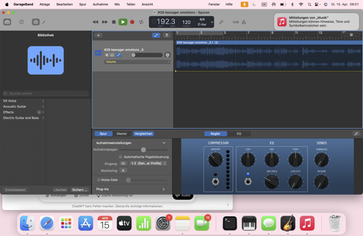
Task: Open LCD display mode dropdown arrow
Action: [x=212, y=22]
